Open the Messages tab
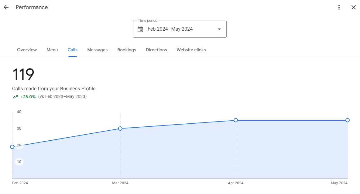Viewport: 360px width, 194px height. pos(97,50)
